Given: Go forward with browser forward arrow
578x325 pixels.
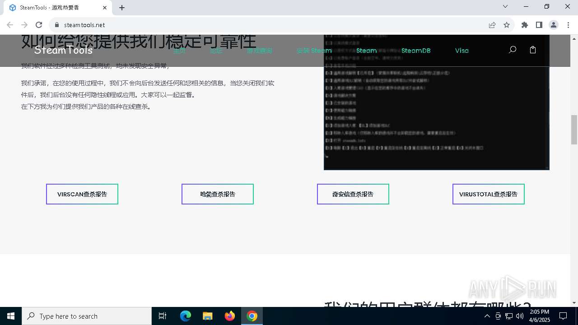Looking at the screenshot, I should [x=24, y=25].
